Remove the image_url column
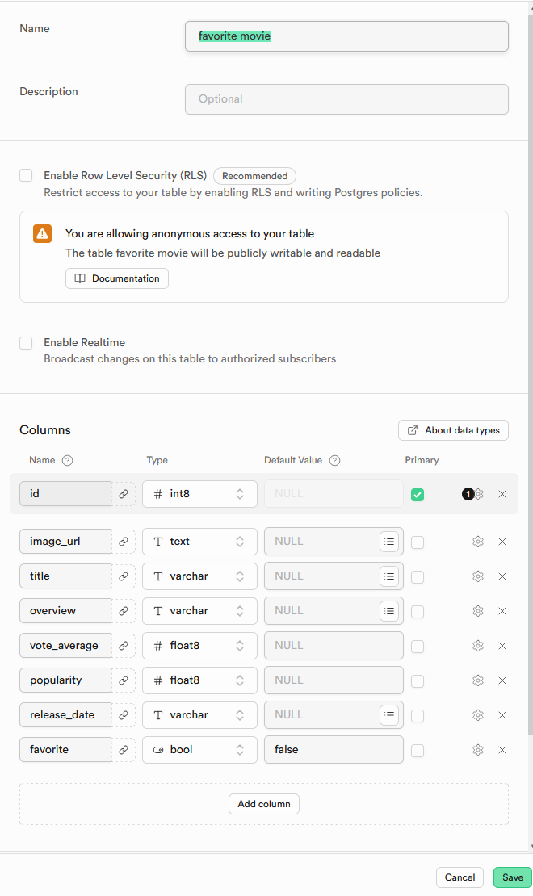This screenshot has height=896, width=533. (502, 542)
